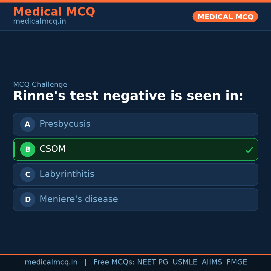Open the medicalmcq.in link in footer
Image resolution: width=271 pixels, height=271 pixels.
click(51, 262)
